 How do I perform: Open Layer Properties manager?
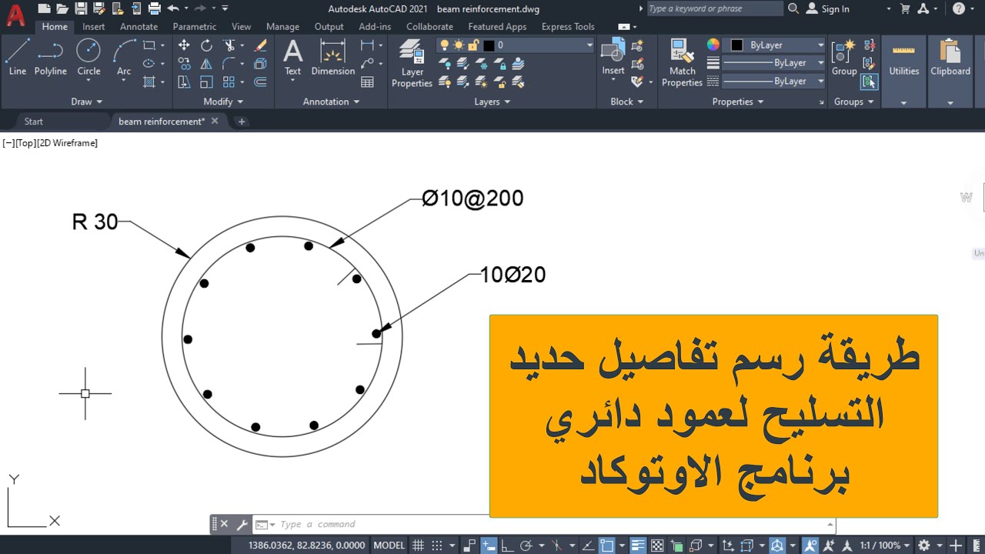coord(412,64)
